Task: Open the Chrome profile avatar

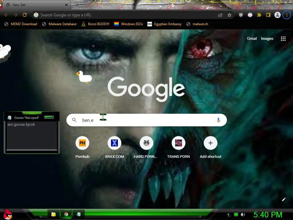Action: pos(278,15)
